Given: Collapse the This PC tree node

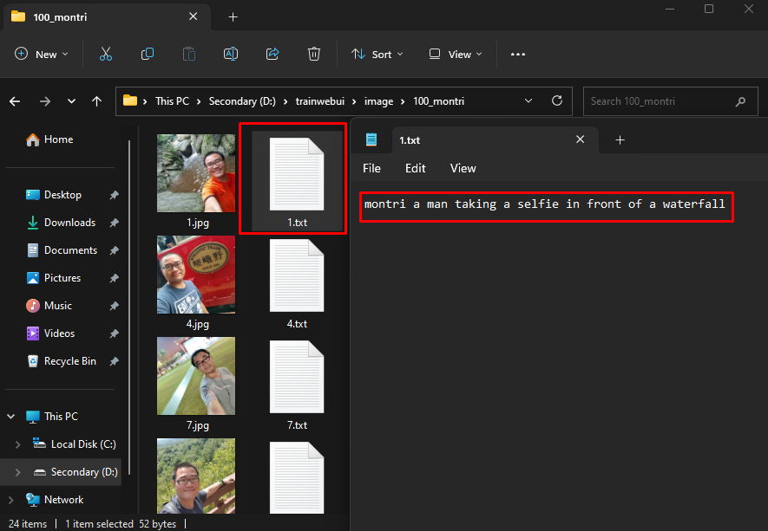Looking at the screenshot, I should (x=11, y=417).
